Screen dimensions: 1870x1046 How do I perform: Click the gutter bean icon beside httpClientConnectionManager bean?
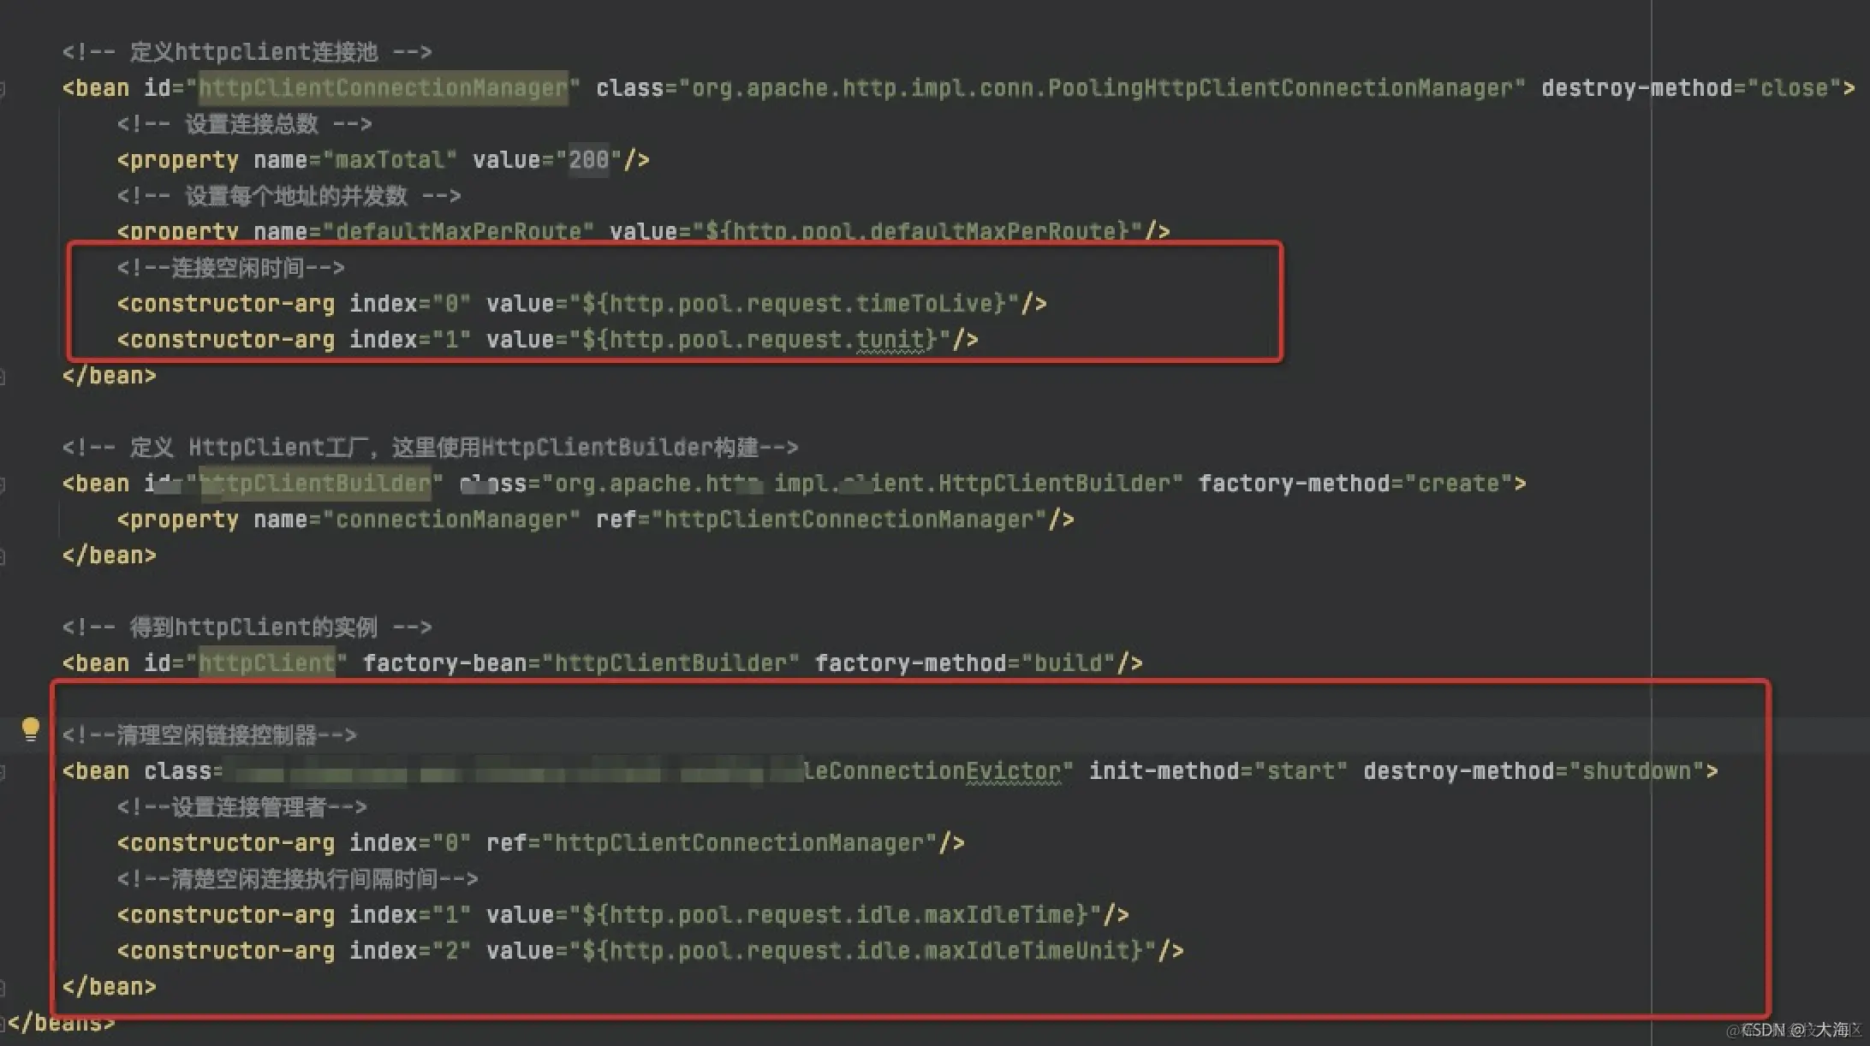[5, 86]
